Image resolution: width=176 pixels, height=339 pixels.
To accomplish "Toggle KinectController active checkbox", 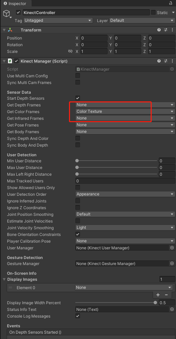I will tap(18, 12).
